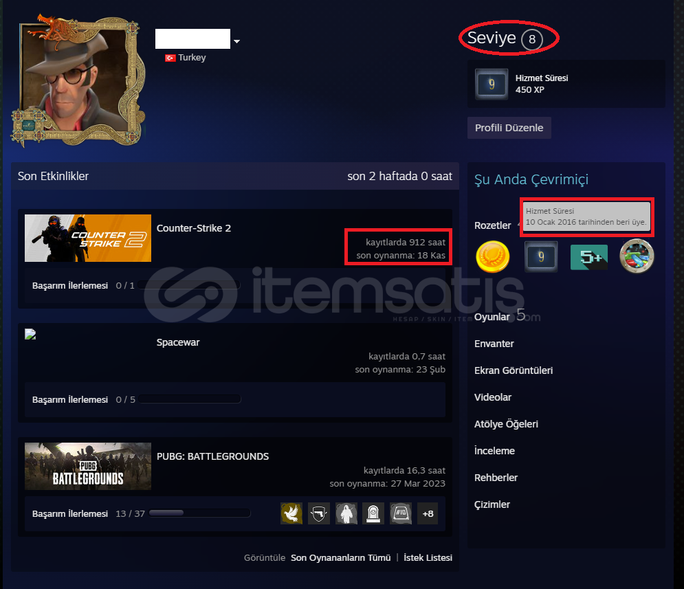This screenshot has height=589, width=684.
Task: Open Spacewar achievement progress 0 / 5
Action: coord(83,399)
